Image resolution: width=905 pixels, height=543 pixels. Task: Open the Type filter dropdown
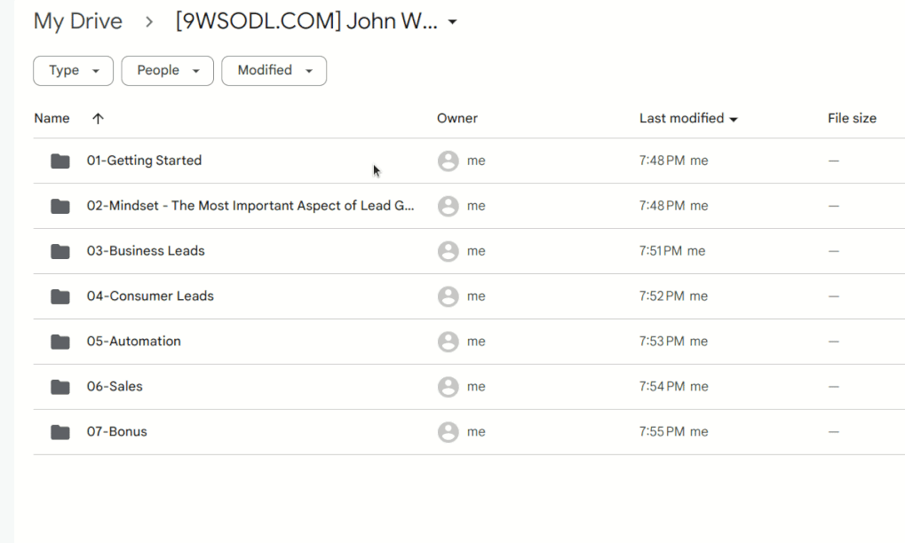pos(73,71)
